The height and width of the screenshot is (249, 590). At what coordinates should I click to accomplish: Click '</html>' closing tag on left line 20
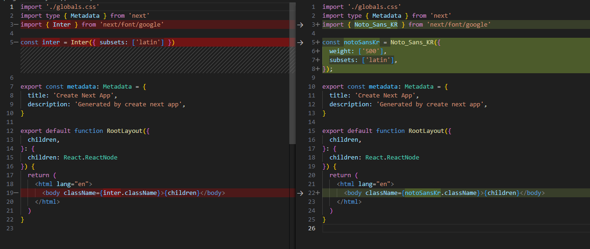48,202
